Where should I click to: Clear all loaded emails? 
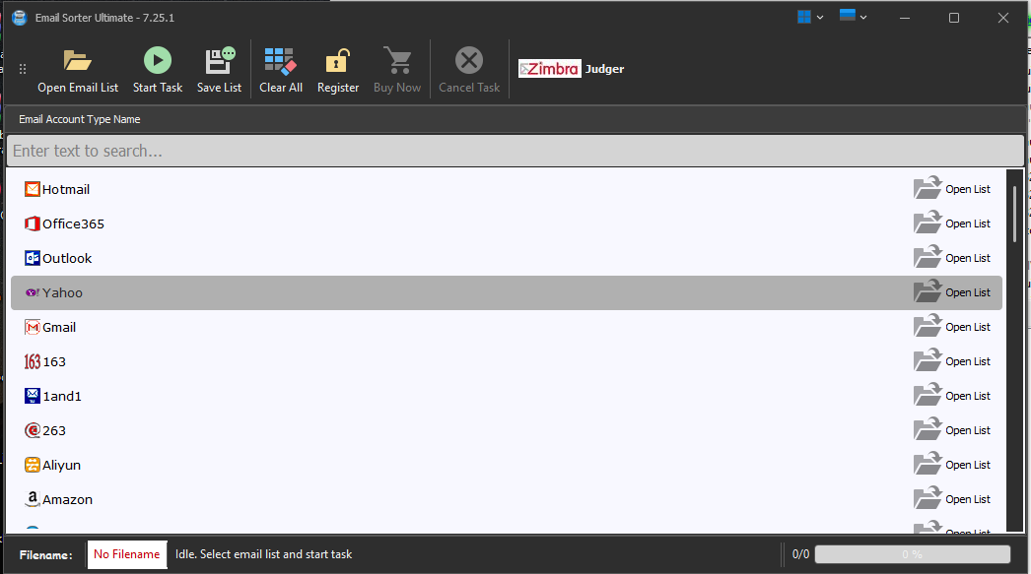point(280,68)
